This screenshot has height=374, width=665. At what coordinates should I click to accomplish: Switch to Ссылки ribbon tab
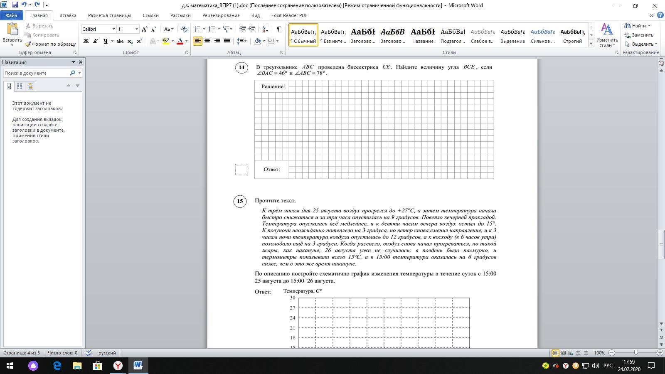tap(150, 15)
